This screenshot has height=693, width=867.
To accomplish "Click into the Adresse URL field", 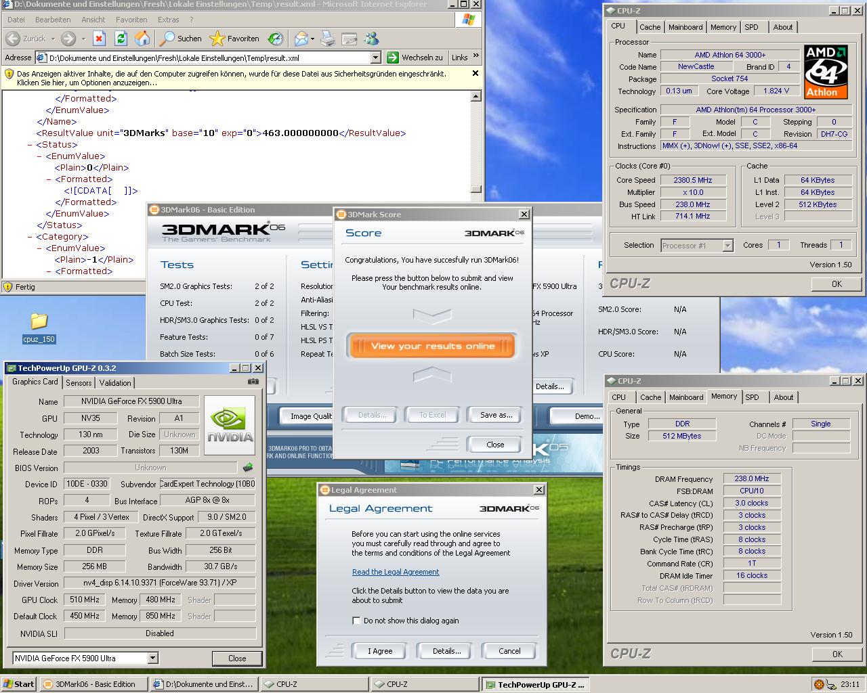I will tap(209, 58).
